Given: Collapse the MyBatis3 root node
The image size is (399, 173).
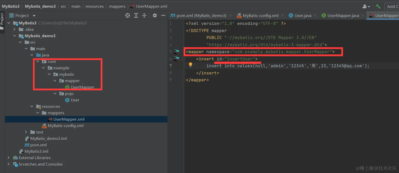Looking at the screenshot, I should (9, 23).
